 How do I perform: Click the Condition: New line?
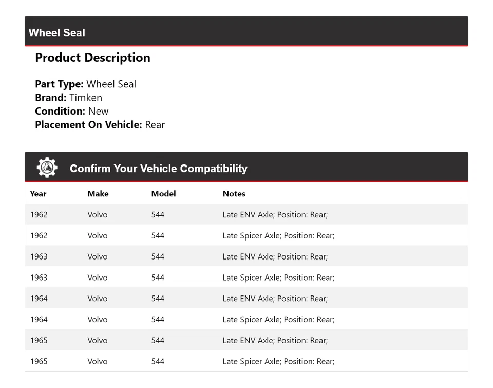click(71, 111)
